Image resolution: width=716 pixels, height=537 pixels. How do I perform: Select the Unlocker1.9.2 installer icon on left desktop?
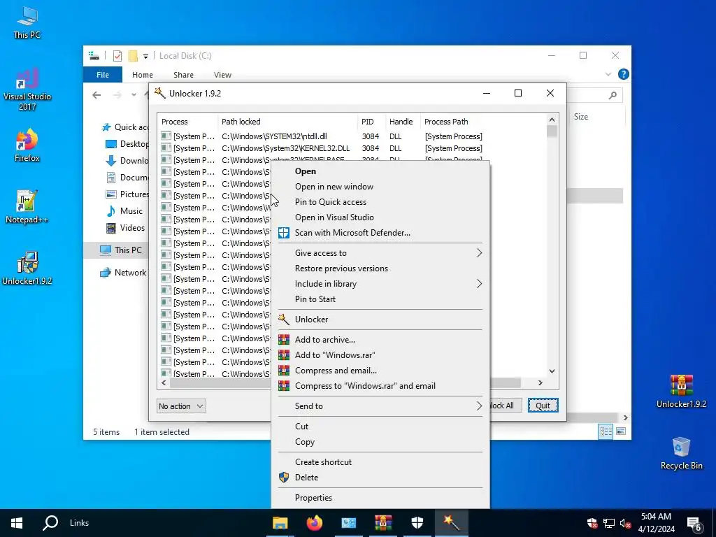point(27,268)
